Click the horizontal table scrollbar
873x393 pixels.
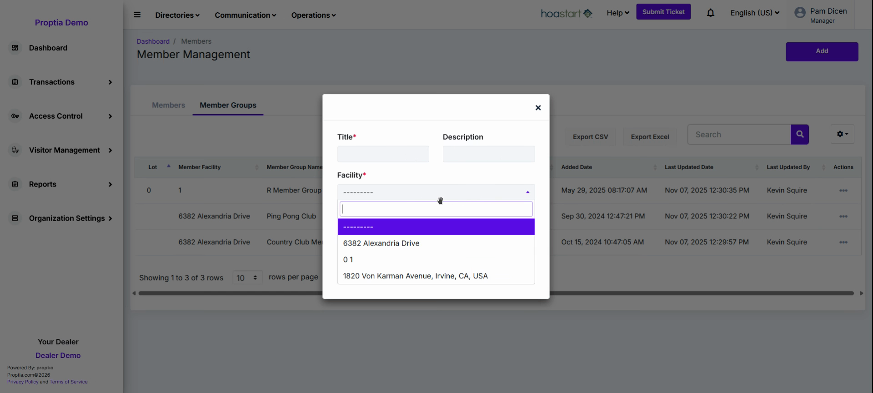(x=496, y=293)
